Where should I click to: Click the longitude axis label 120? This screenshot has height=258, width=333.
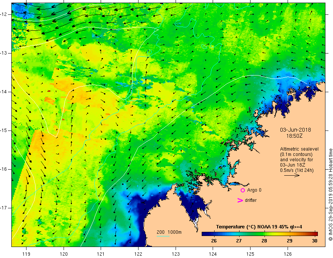click(64, 254)
